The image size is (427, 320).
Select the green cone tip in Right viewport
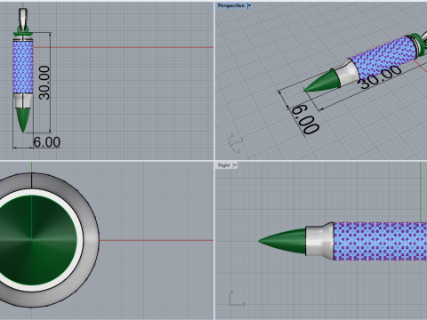click(282, 241)
